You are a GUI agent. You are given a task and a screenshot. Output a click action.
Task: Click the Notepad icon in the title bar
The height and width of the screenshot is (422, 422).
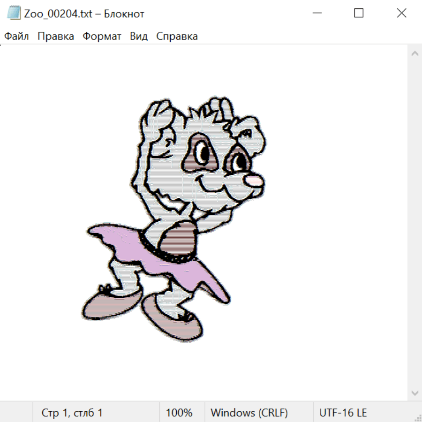14,13
